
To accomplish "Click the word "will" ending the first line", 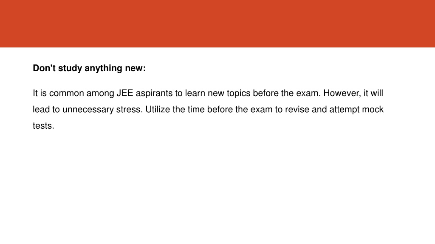I will point(377,93).
